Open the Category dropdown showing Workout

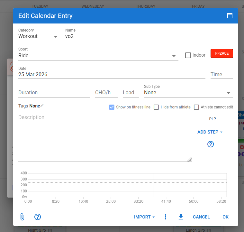pyautogui.click(x=39, y=36)
